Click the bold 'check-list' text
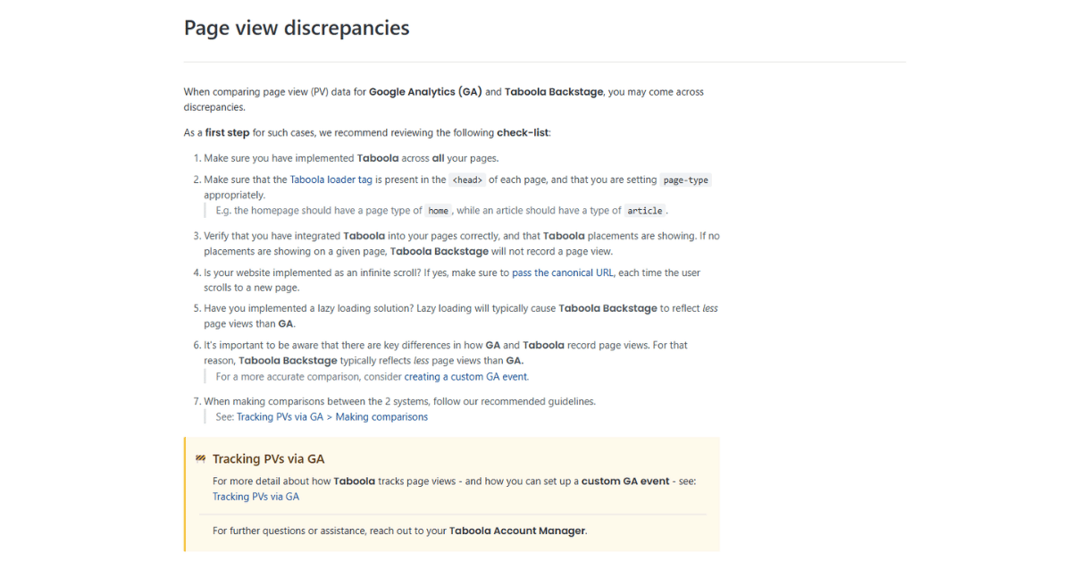This screenshot has width=1072, height=561. 523,132
